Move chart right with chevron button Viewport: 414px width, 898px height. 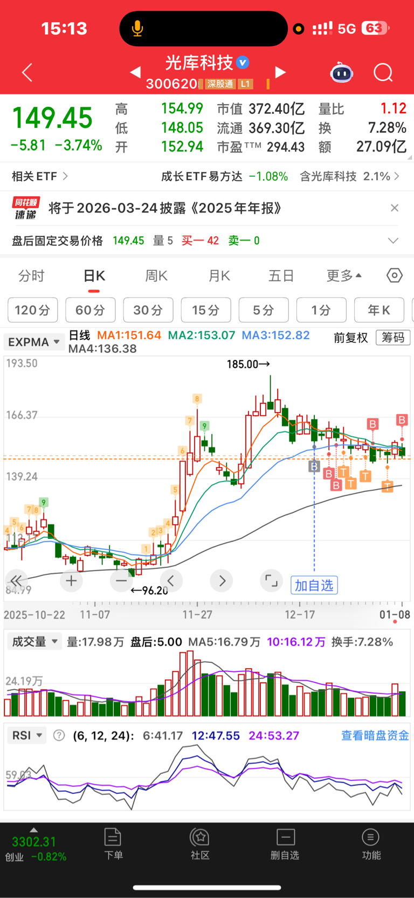click(x=222, y=580)
